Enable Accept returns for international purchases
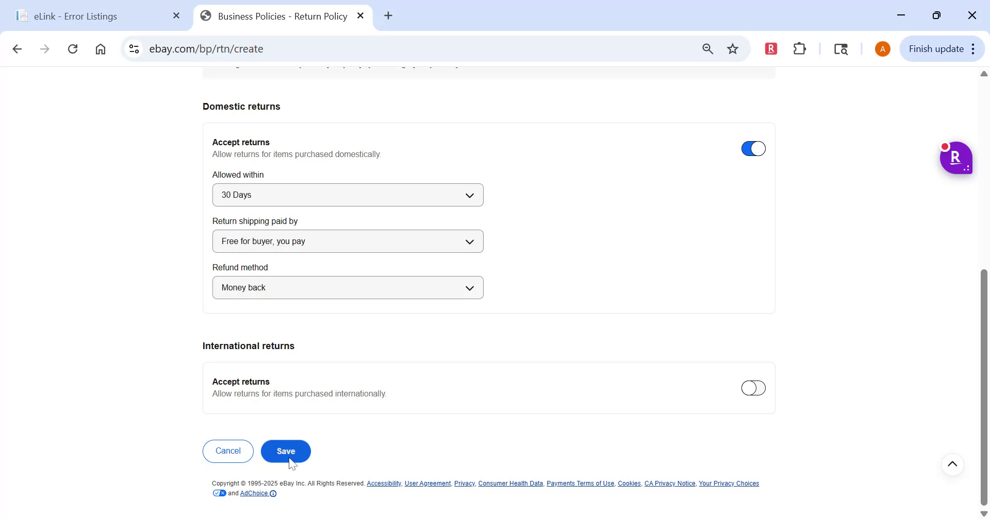Image resolution: width=990 pixels, height=519 pixels. (753, 388)
